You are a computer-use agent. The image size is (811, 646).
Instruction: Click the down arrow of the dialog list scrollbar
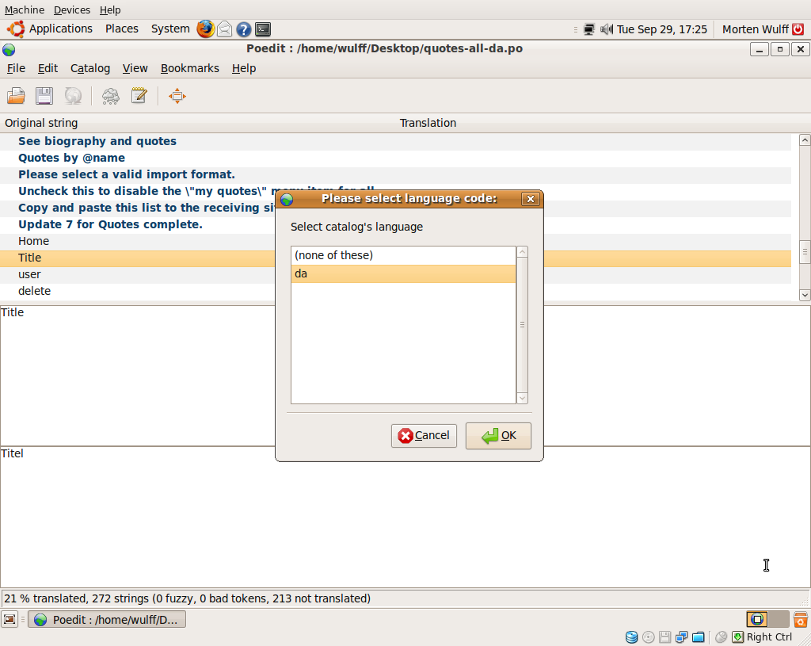523,398
